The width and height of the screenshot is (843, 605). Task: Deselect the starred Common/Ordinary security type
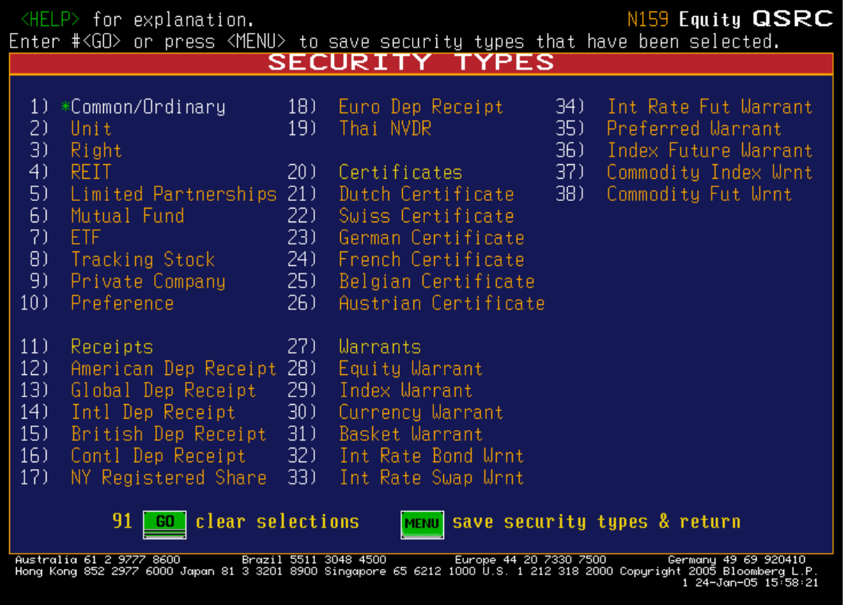[143, 107]
